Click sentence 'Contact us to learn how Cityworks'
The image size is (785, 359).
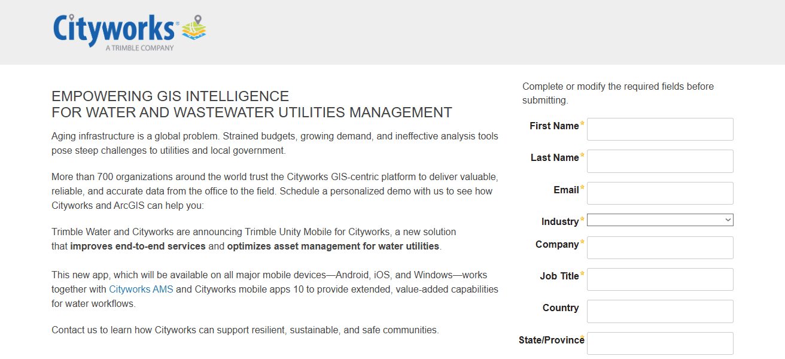[x=245, y=330]
